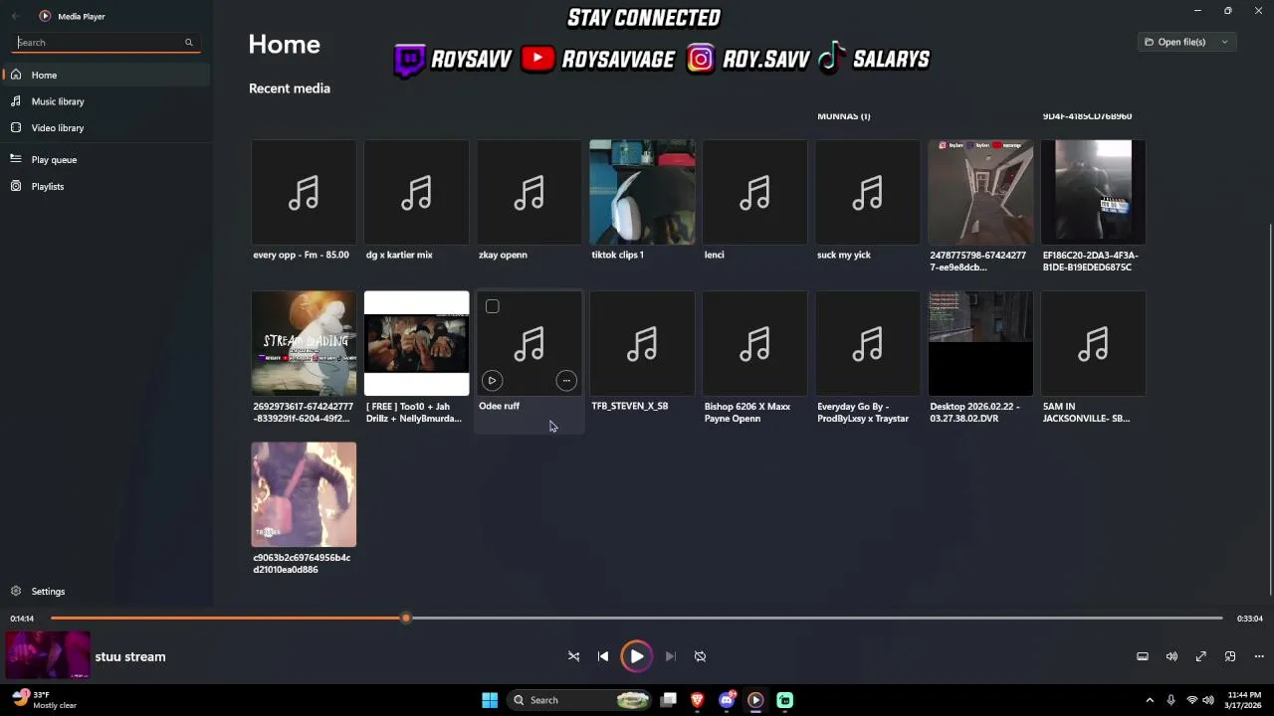Viewport: 1274px width, 716px height.
Task: Expand the Open file(s) dropdown arrow
Action: (x=1225, y=42)
